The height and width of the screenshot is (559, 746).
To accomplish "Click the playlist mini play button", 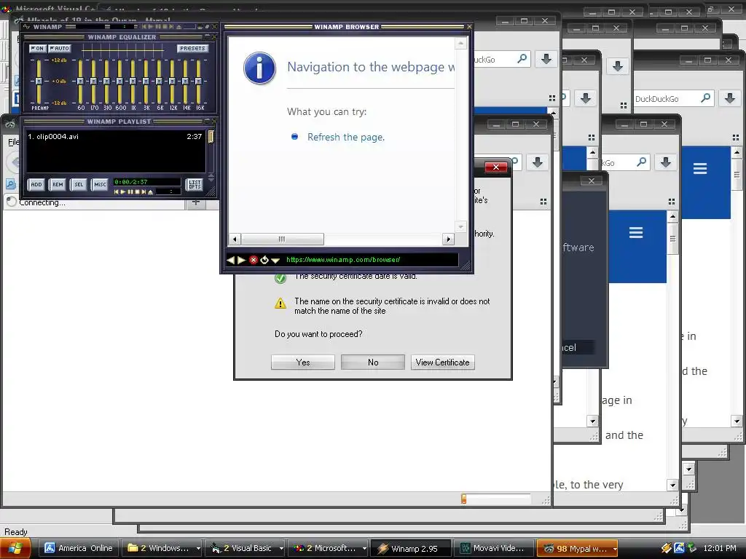I will (x=122, y=192).
